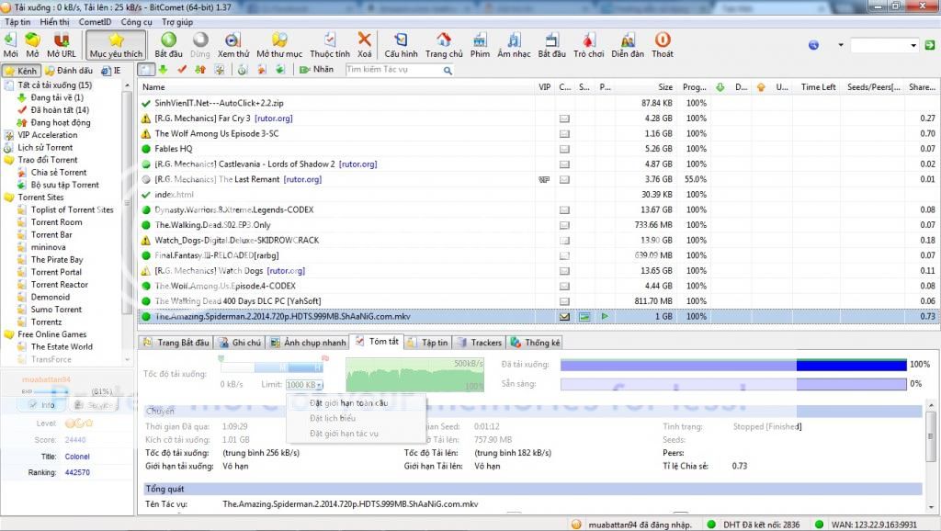Viewport: 941px width, 531px height.
Task: Sort by the Time Left column header
Action: (x=818, y=87)
